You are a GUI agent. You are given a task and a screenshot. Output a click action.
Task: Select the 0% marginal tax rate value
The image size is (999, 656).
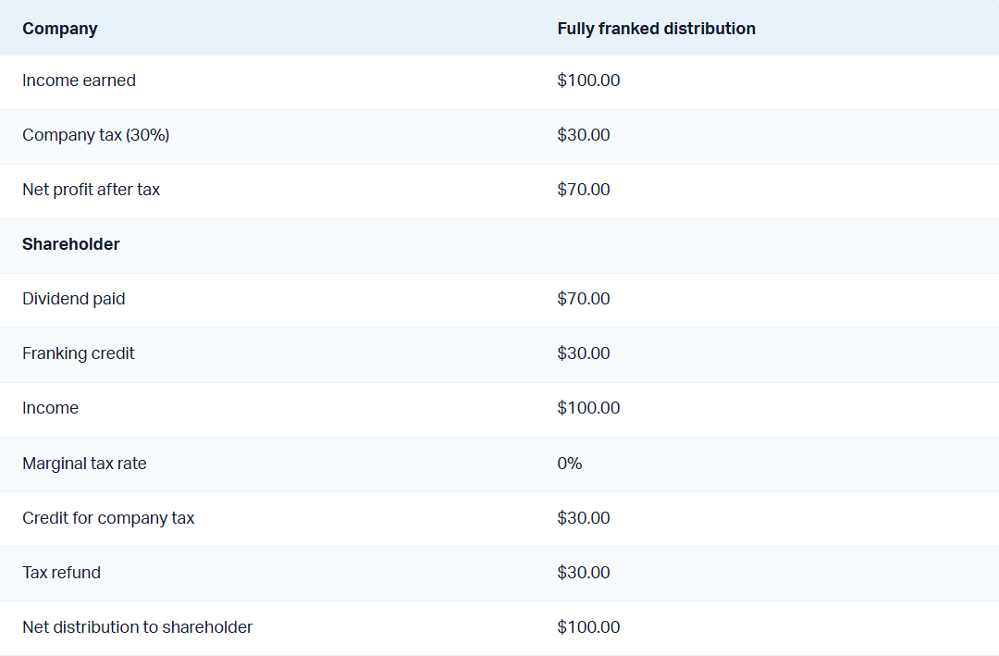[x=570, y=464]
